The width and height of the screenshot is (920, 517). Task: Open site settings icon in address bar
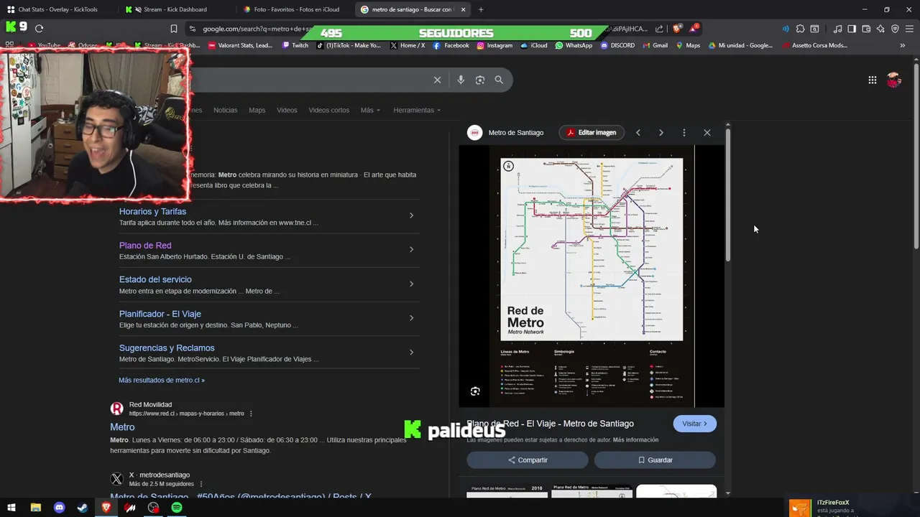coord(192,29)
